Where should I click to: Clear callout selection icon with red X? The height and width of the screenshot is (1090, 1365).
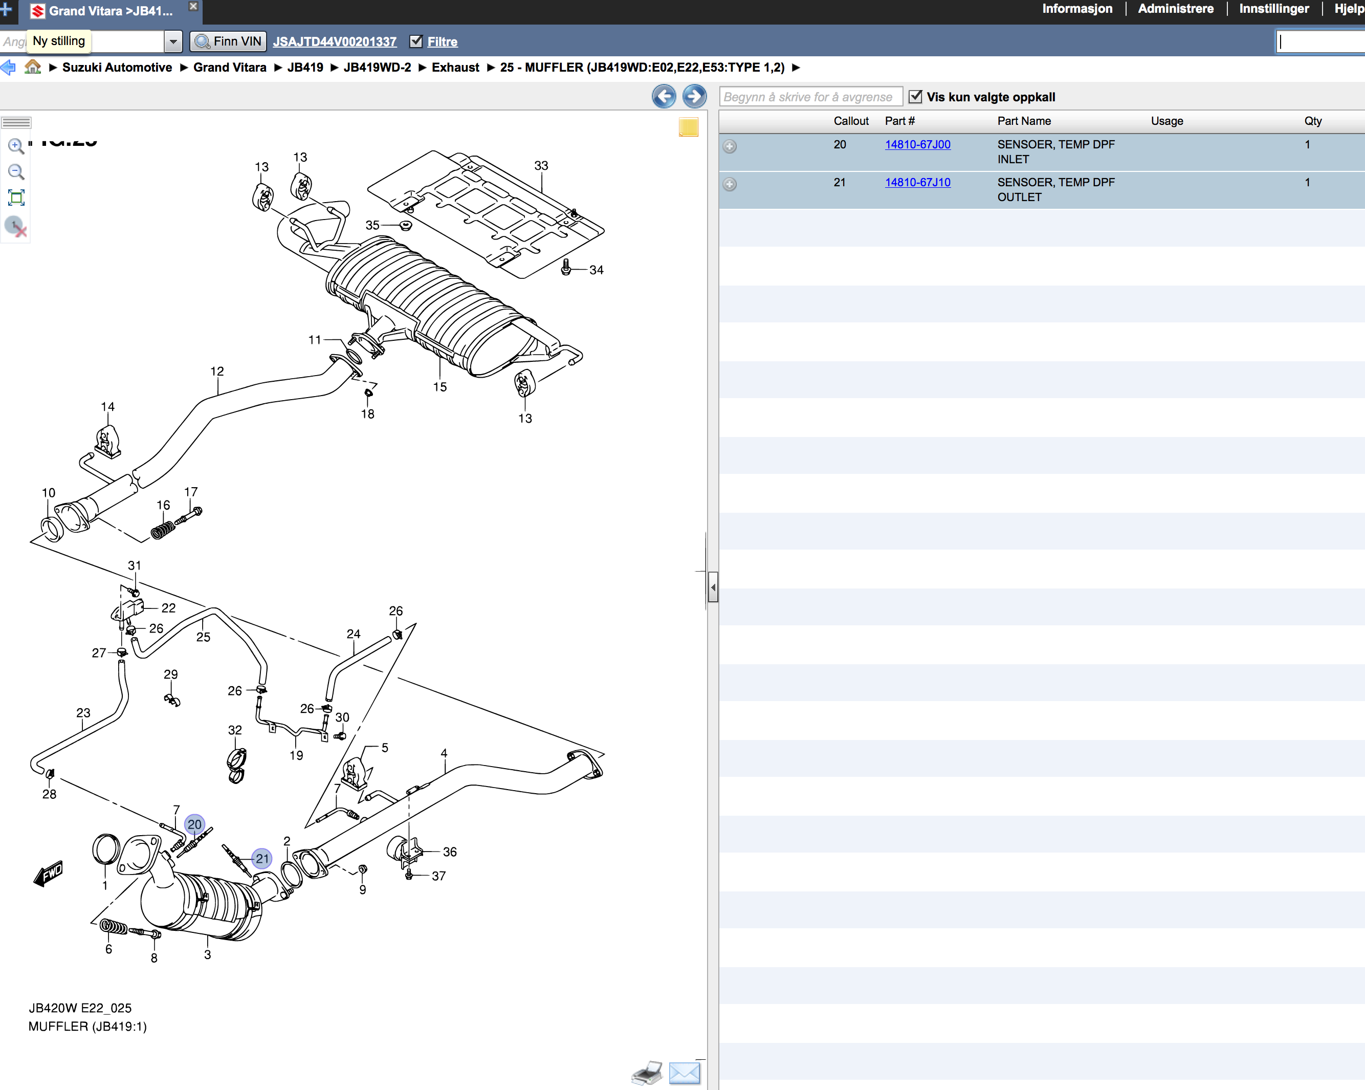pos(16,226)
